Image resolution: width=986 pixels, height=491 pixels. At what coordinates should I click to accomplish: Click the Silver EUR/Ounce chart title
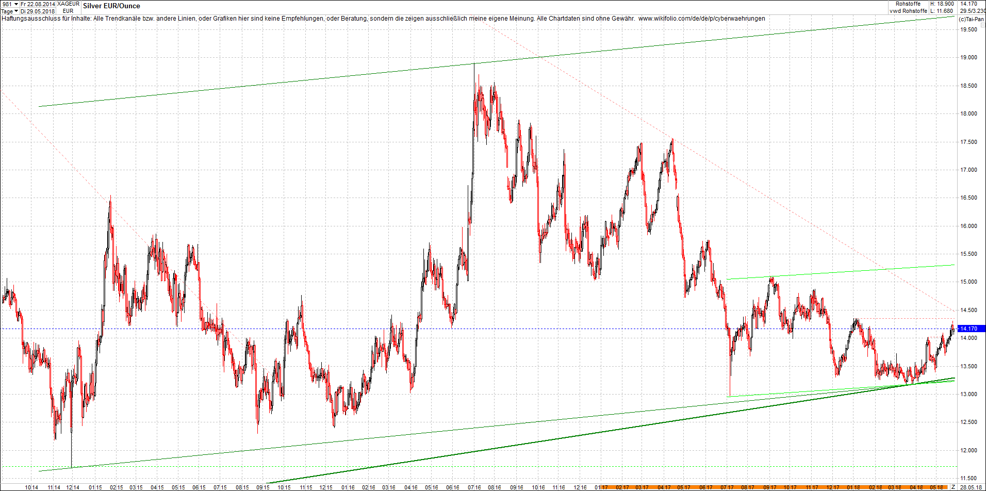click(x=111, y=6)
